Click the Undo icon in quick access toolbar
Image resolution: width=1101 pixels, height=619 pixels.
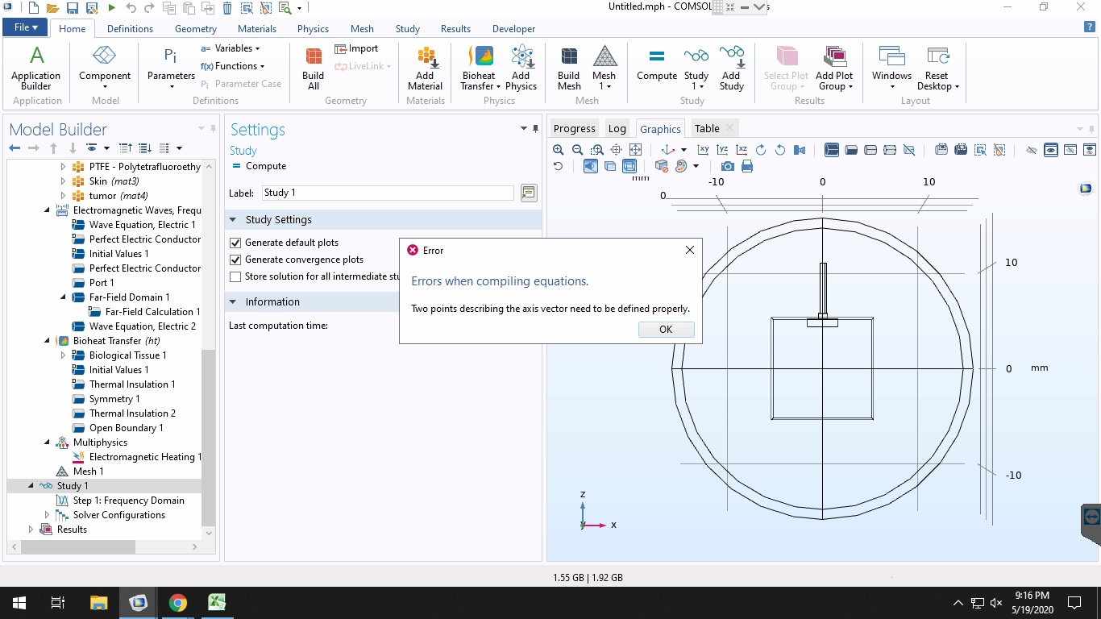tap(131, 8)
